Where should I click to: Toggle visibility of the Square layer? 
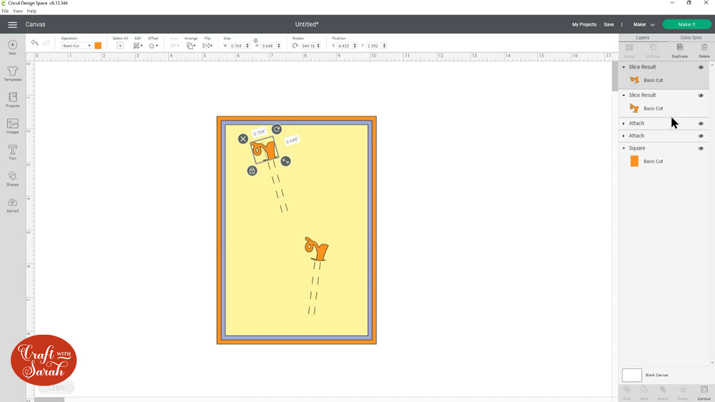[701, 148]
